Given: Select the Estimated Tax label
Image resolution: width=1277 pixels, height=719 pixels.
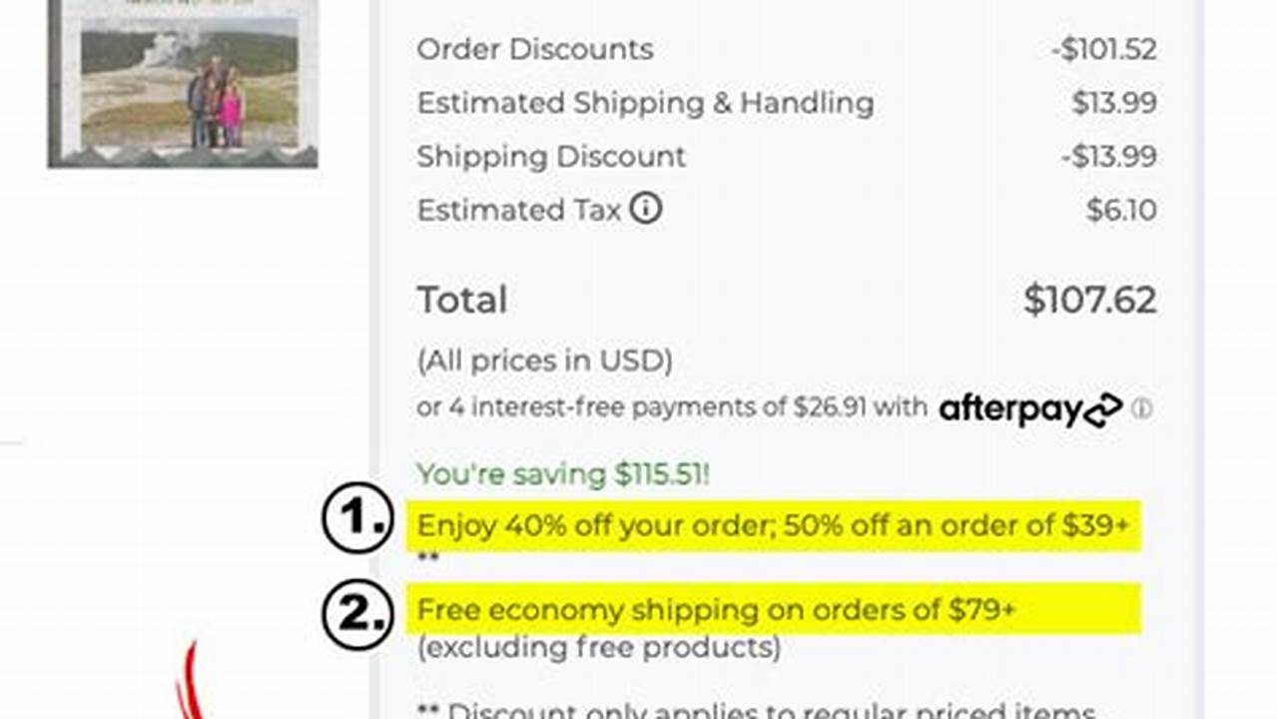Looking at the screenshot, I should tap(516, 210).
